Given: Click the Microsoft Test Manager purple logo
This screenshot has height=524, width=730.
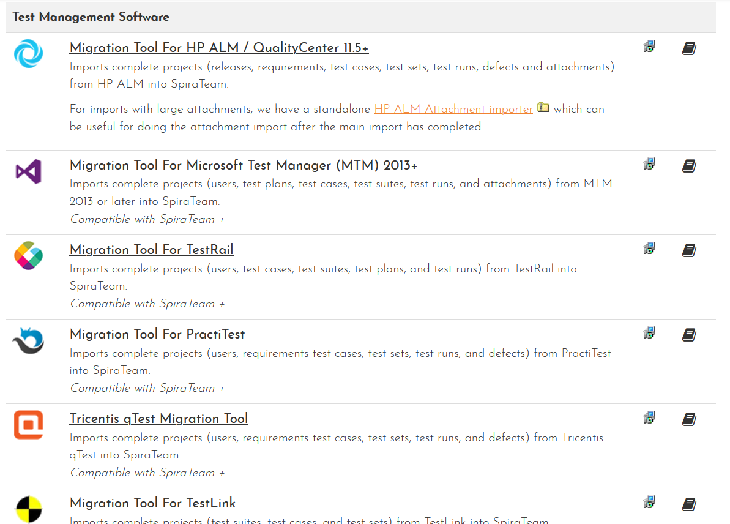Looking at the screenshot, I should click(x=28, y=171).
